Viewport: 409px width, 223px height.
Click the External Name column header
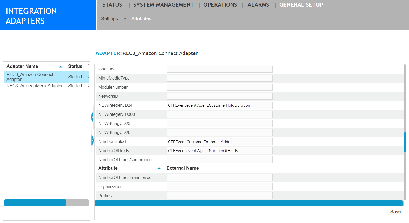click(183, 168)
